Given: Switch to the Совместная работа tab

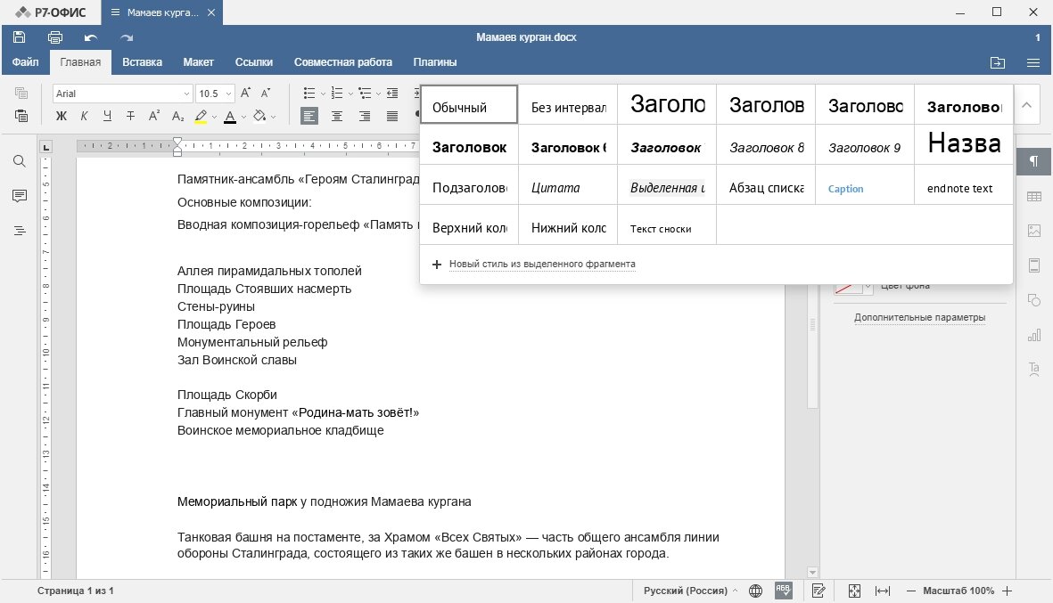Looking at the screenshot, I should click(x=342, y=61).
